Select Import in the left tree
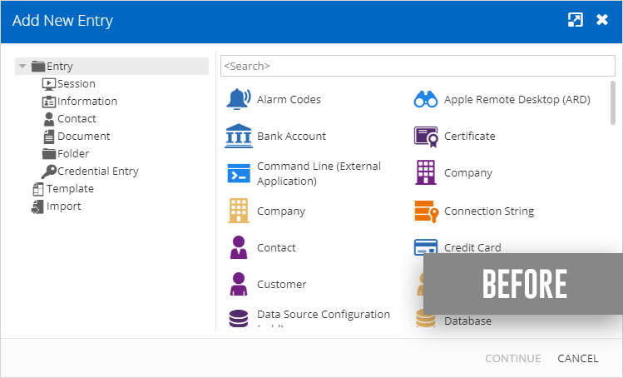The height and width of the screenshot is (378, 623). 63,206
